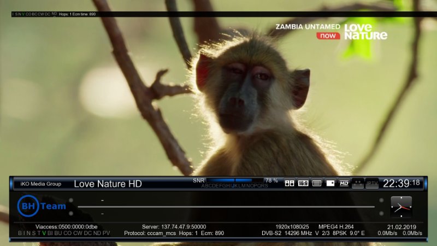
Task: Click the analog clock icon
Action: coord(401,207)
